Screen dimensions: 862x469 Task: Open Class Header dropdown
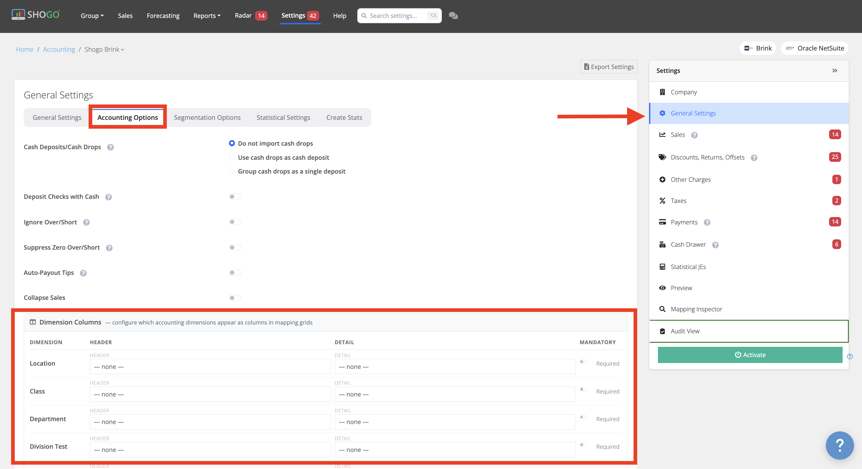(210, 394)
